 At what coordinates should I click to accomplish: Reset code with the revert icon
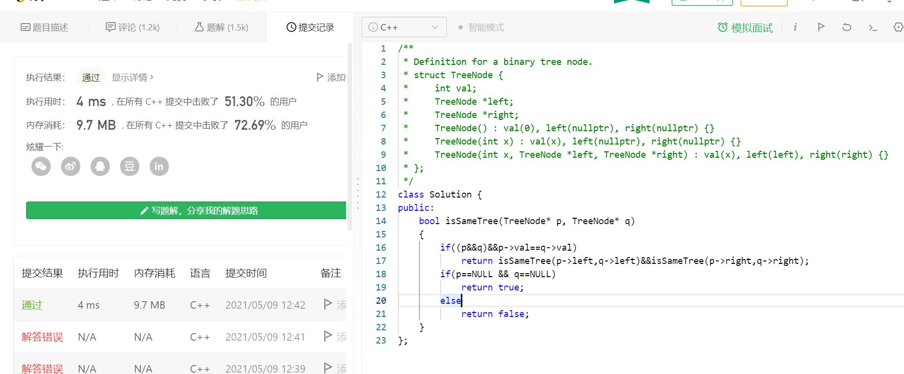coord(846,27)
